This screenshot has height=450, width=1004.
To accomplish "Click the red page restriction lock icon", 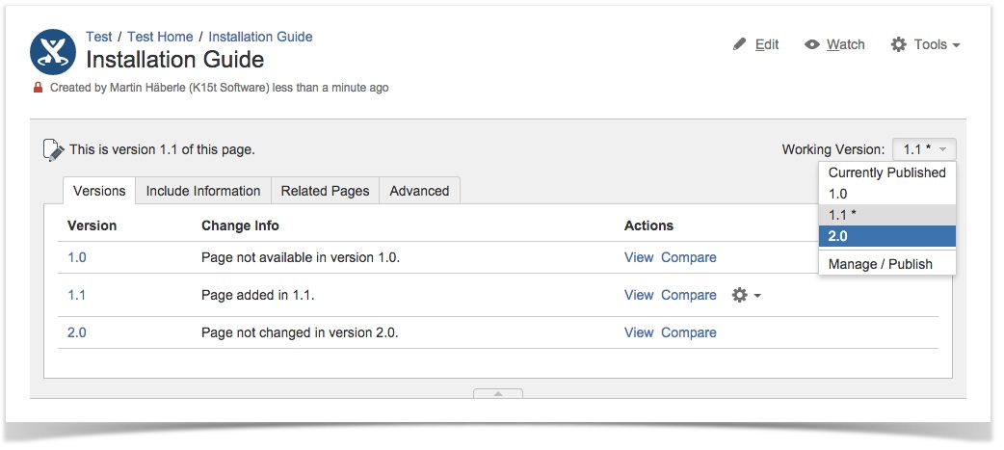I will point(39,88).
